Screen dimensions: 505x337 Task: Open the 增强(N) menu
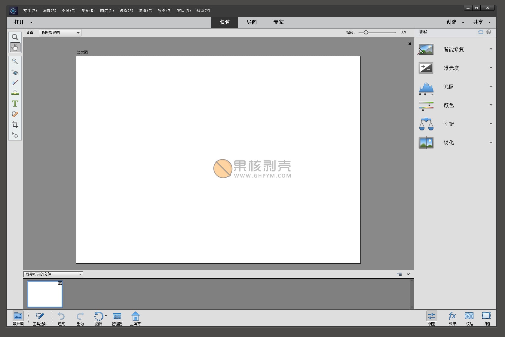(x=88, y=11)
